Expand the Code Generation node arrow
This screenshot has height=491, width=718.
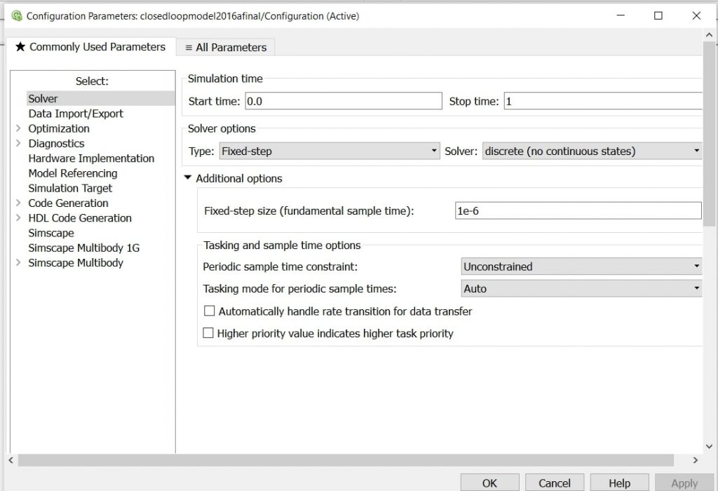point(18,203)
